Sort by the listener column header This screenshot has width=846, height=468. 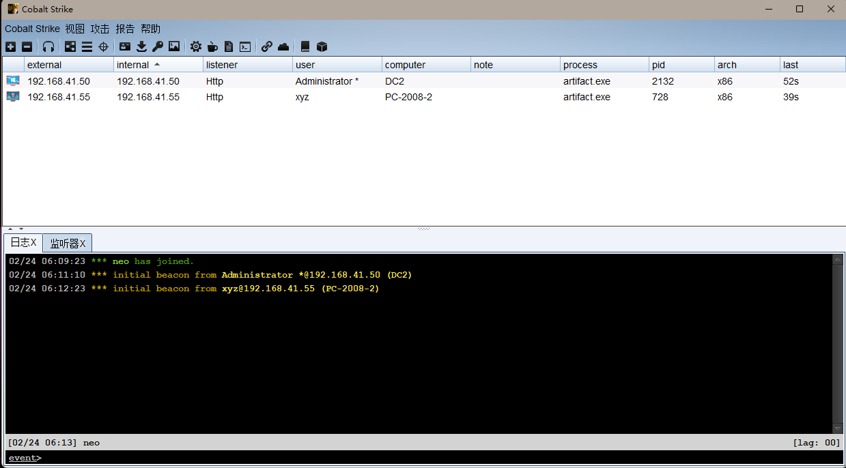[x=248, y=65]
